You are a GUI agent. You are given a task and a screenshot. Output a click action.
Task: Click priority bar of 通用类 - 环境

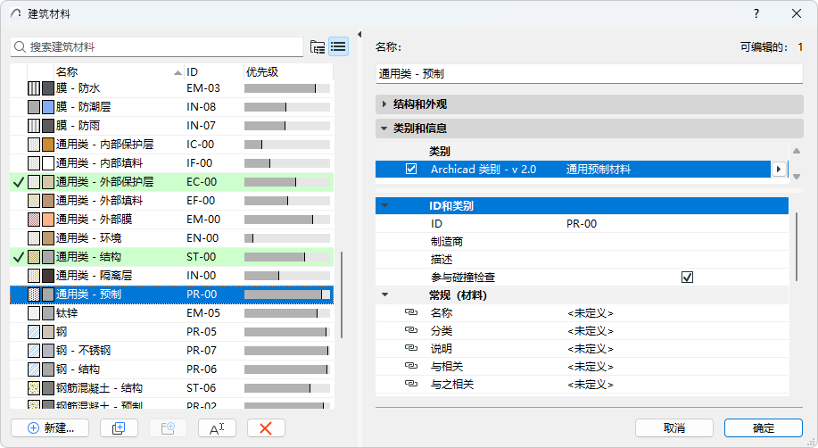(287, 238)
